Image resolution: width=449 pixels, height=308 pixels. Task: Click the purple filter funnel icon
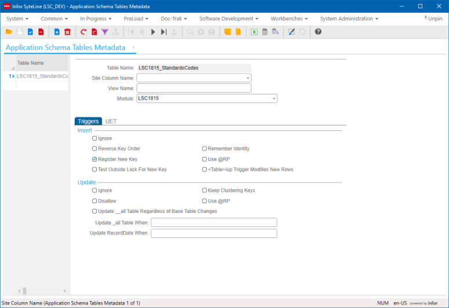(x=105, y=32)
